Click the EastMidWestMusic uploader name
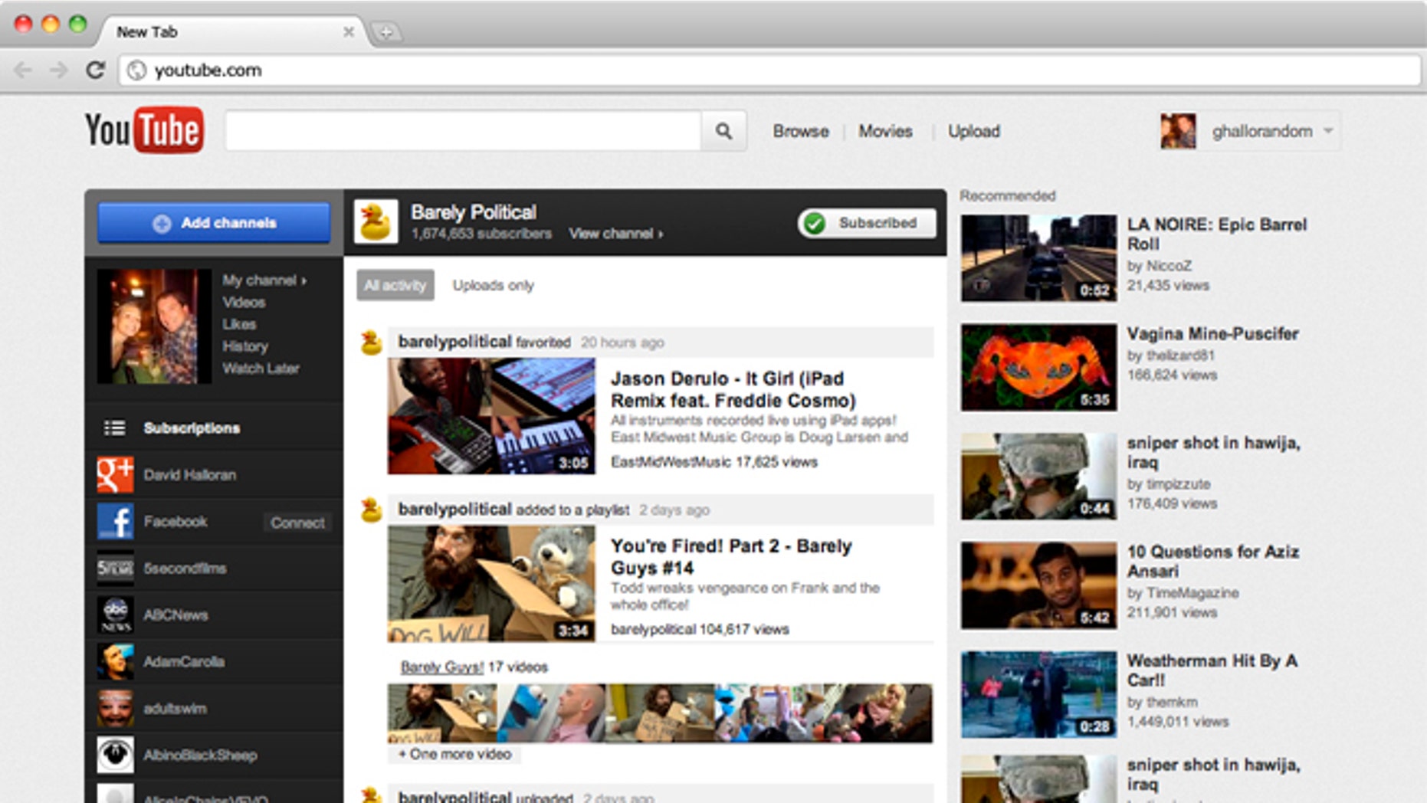 pos(671,462)
